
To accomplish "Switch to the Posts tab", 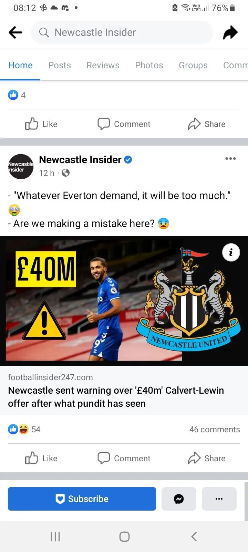I will 60,65.
